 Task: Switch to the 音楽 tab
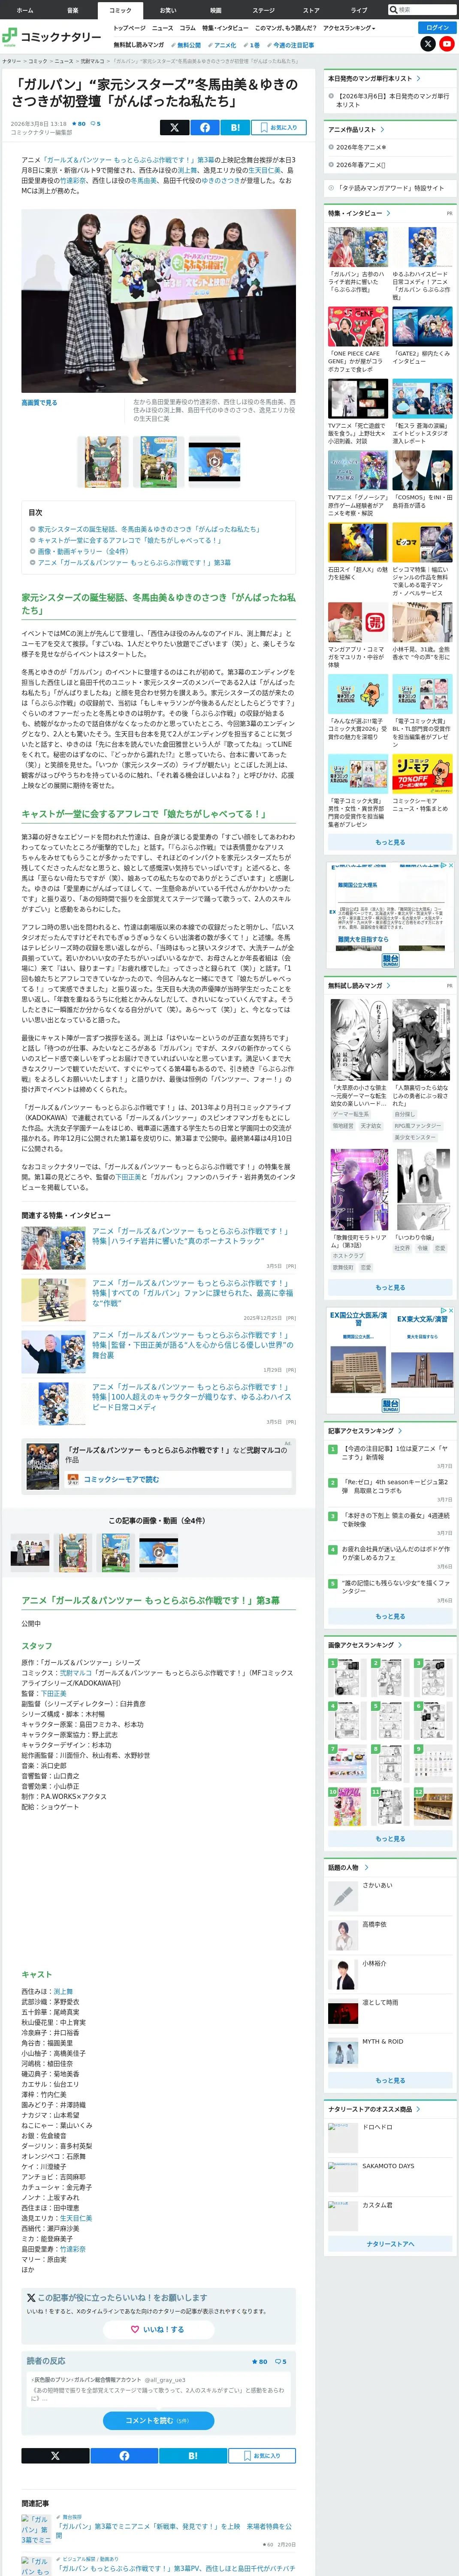click(x=72, y=10)
